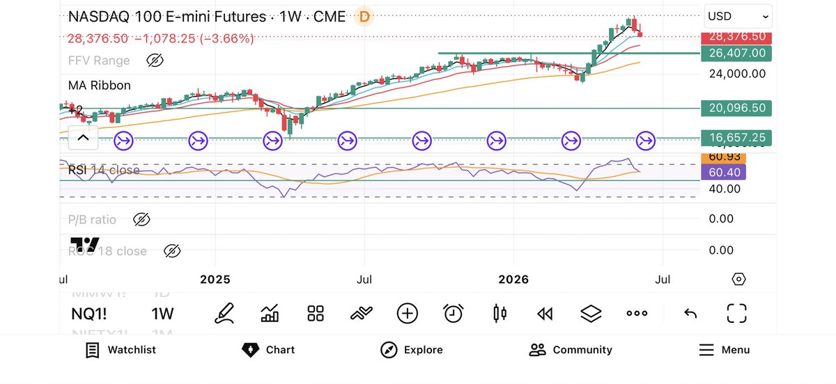Image resolution: width=836 pixels, height=384 pixels.
Task: Click the orange D data badge
Action: pyautogui.click(x=364, y=16)
